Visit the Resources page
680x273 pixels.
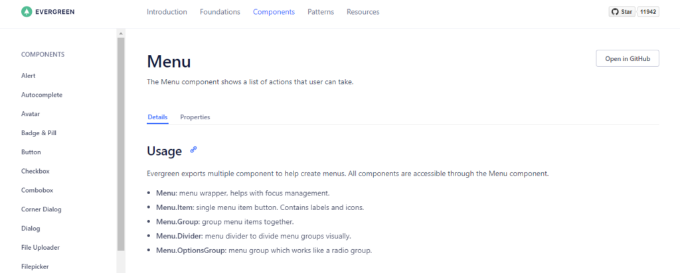tap(363, 12)
